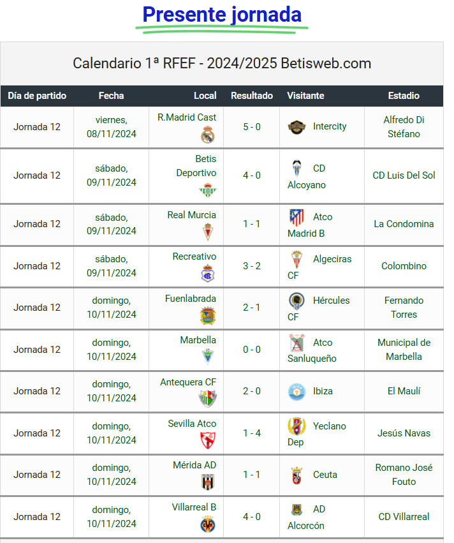
Task: Open the Alfredo Di Stéfano stadium link
Action: [404, 127]
